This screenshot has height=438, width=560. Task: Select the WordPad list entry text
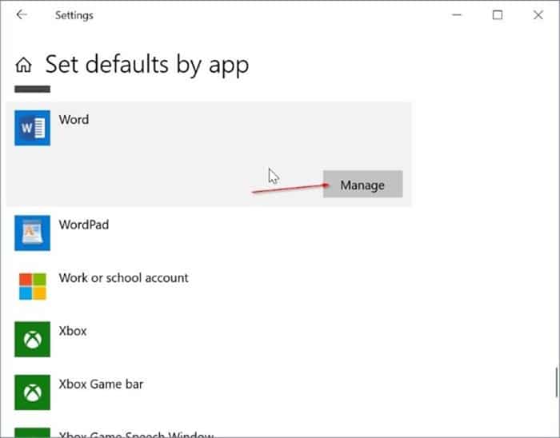[x=84, y=225]
